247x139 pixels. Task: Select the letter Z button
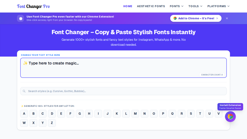point(52,123)
